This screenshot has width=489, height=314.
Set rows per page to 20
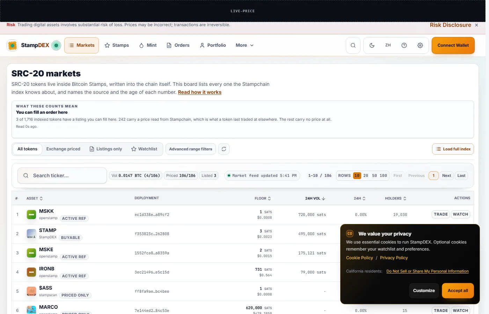point(366,175)
